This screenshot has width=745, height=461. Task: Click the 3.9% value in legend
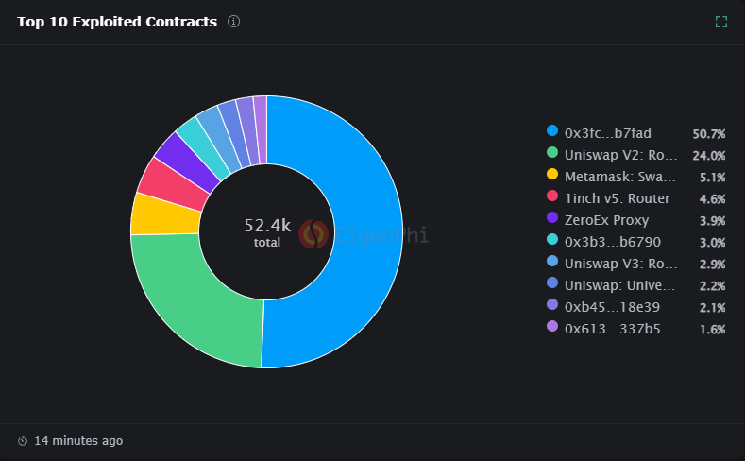click(x=712, y=221)
